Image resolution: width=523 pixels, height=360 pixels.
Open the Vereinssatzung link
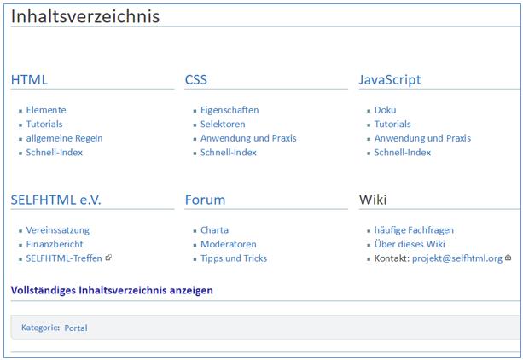[x=58, y=230]
